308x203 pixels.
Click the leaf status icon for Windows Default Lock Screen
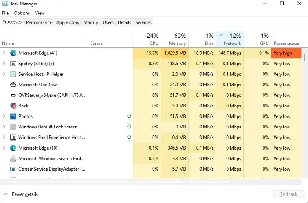pyautogui.click(x=129, y=127)
